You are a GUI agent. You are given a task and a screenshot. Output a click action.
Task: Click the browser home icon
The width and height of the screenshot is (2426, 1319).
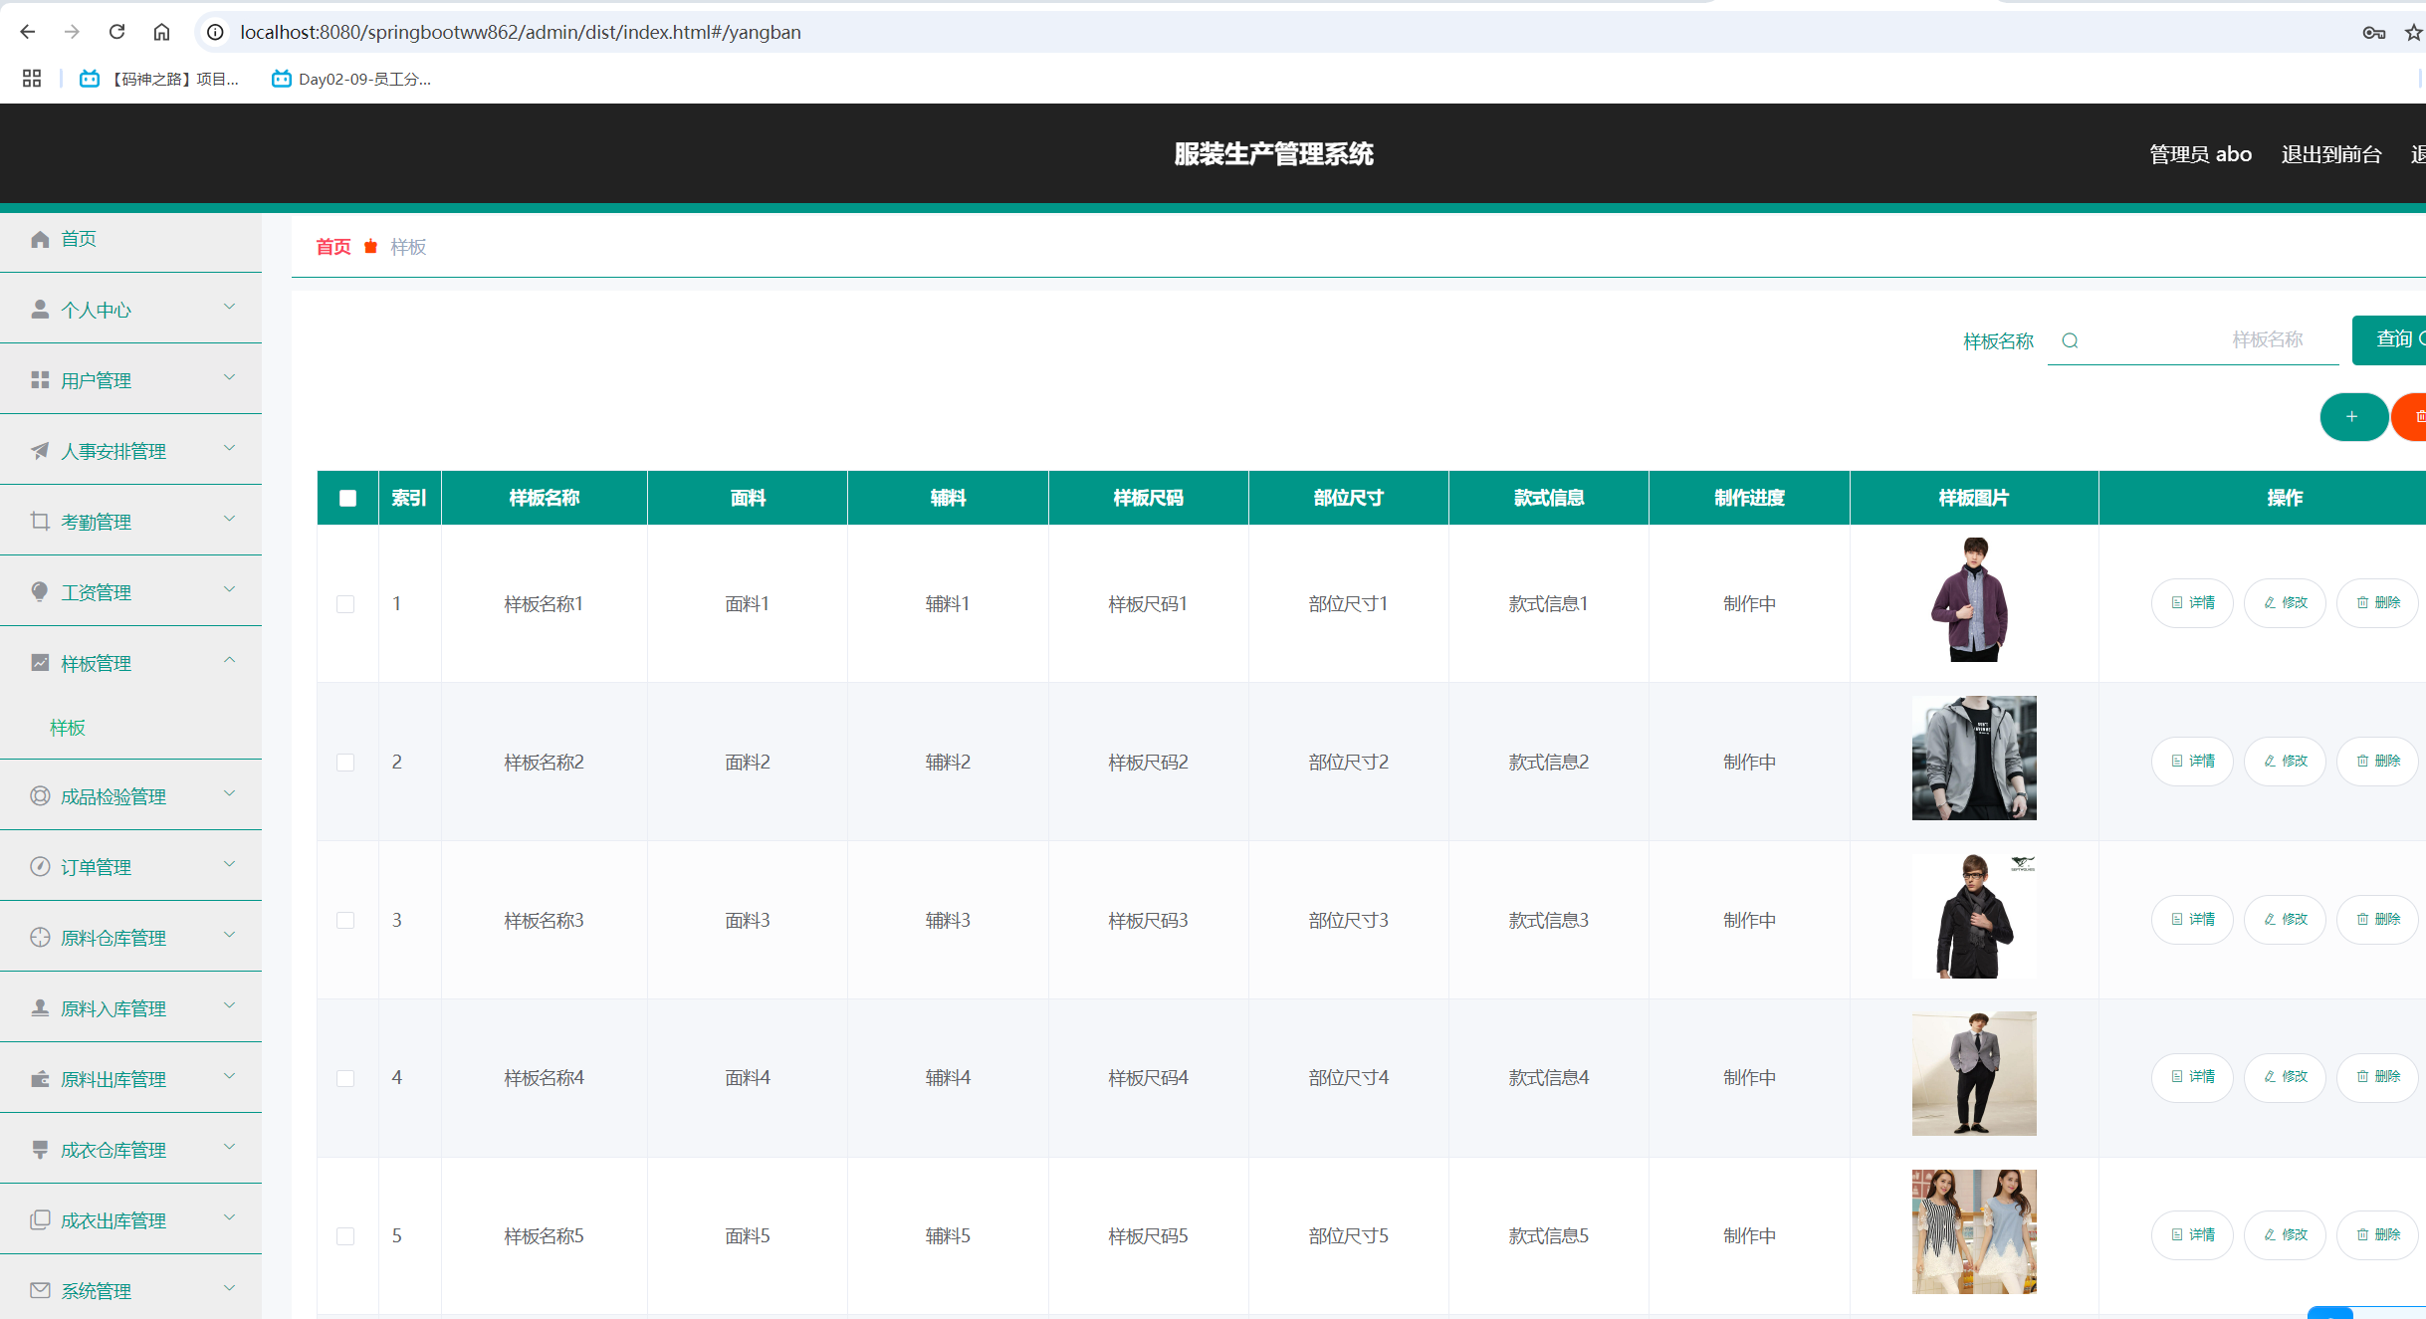[161, 32]
